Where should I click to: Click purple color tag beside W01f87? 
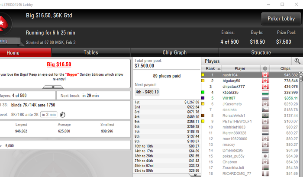pyautogui.click(x=203, y=98)
